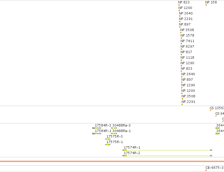This screenshot has width=224, height=172.
Task: Click right-pointing marker beneath NP:897
Action: (182, 82)
